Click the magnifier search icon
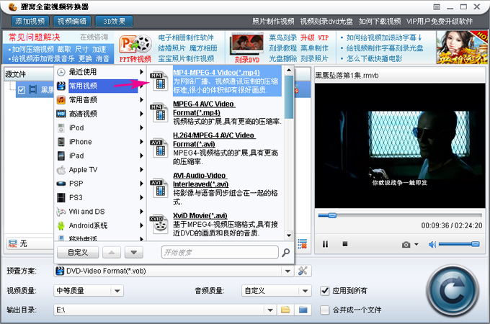This screenshot has height=324, width=490. 285,252
